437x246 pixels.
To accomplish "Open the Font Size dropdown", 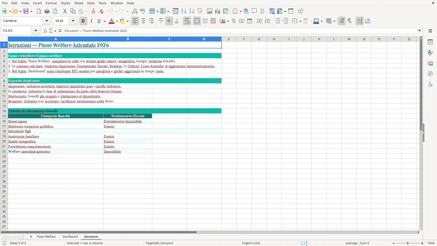I will (x=73, y=21).
